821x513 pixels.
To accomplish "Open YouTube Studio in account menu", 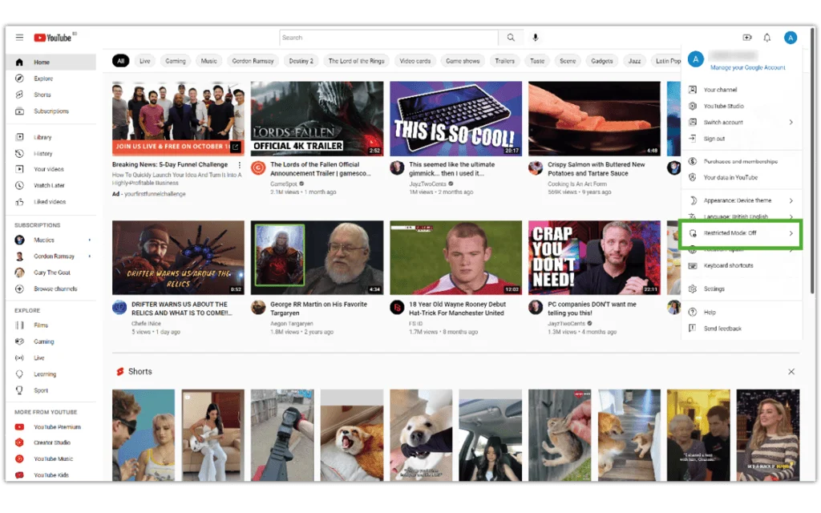I will (x=742, y=107).
